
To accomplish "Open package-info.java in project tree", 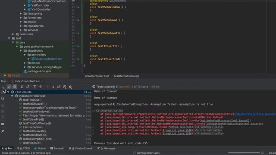I will [39, 71].
